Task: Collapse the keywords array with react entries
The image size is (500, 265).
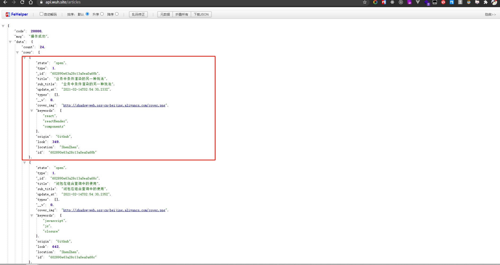Action: pos(32,111)
